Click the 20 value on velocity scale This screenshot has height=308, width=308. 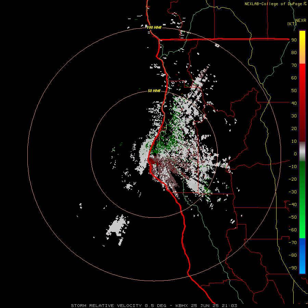pos(294,128)
